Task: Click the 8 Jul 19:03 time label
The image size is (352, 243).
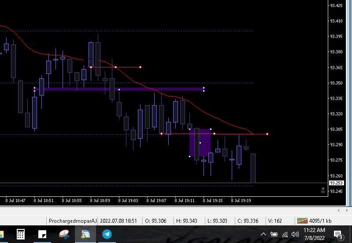Action: (x=128, y=200)
